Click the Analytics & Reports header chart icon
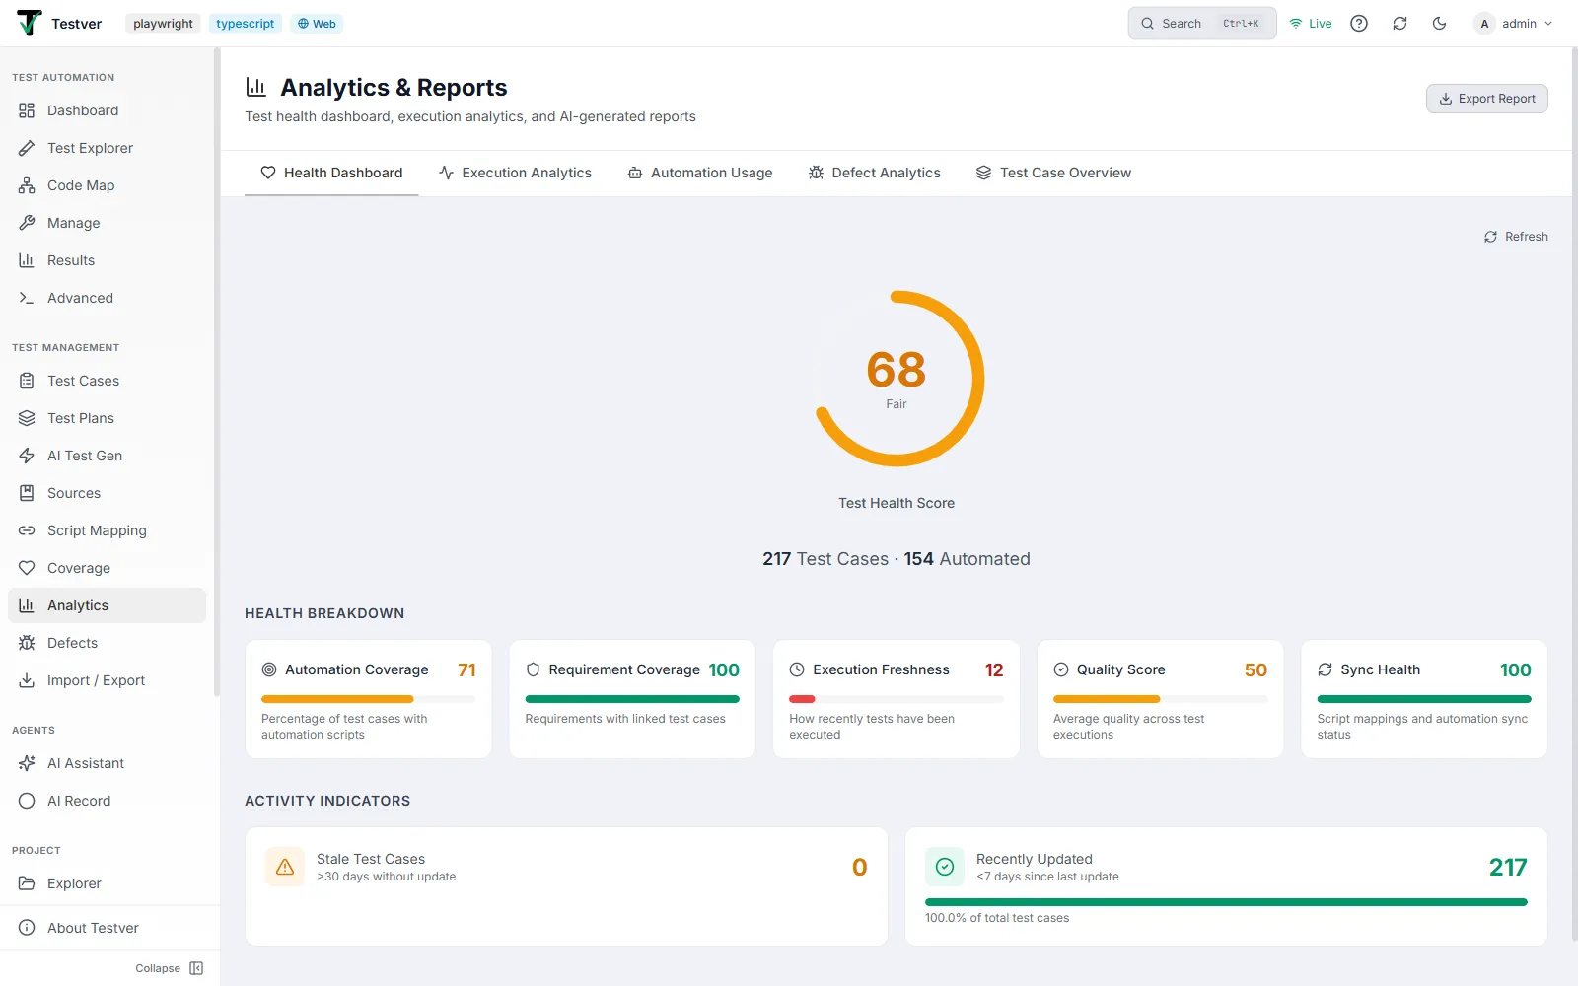1578x986 pixels. (256, 87)
